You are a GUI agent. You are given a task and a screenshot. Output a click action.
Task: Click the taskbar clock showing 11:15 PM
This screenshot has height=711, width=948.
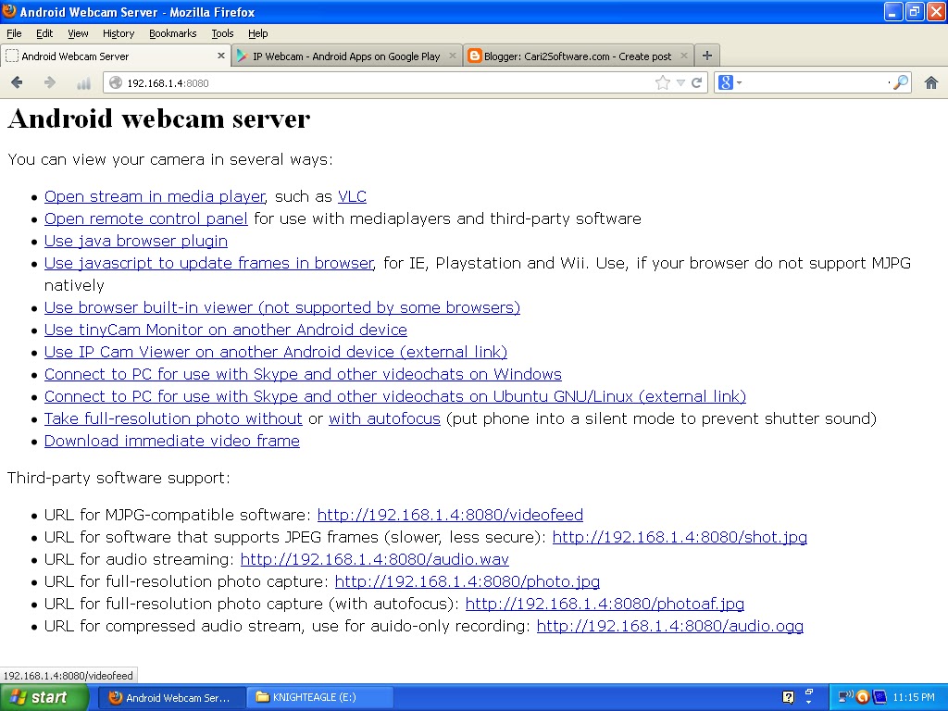914,698
